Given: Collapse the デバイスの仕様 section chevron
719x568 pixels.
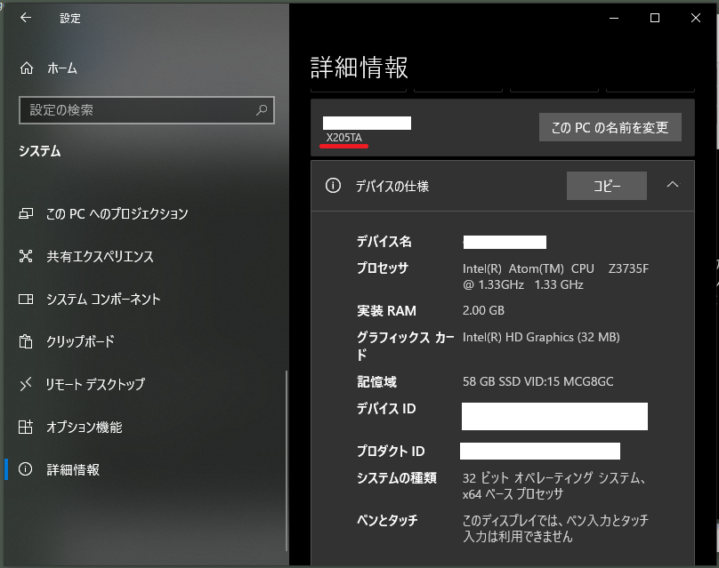Looking at the screenshot, I should pyautogui.click(x=672, y=185).
